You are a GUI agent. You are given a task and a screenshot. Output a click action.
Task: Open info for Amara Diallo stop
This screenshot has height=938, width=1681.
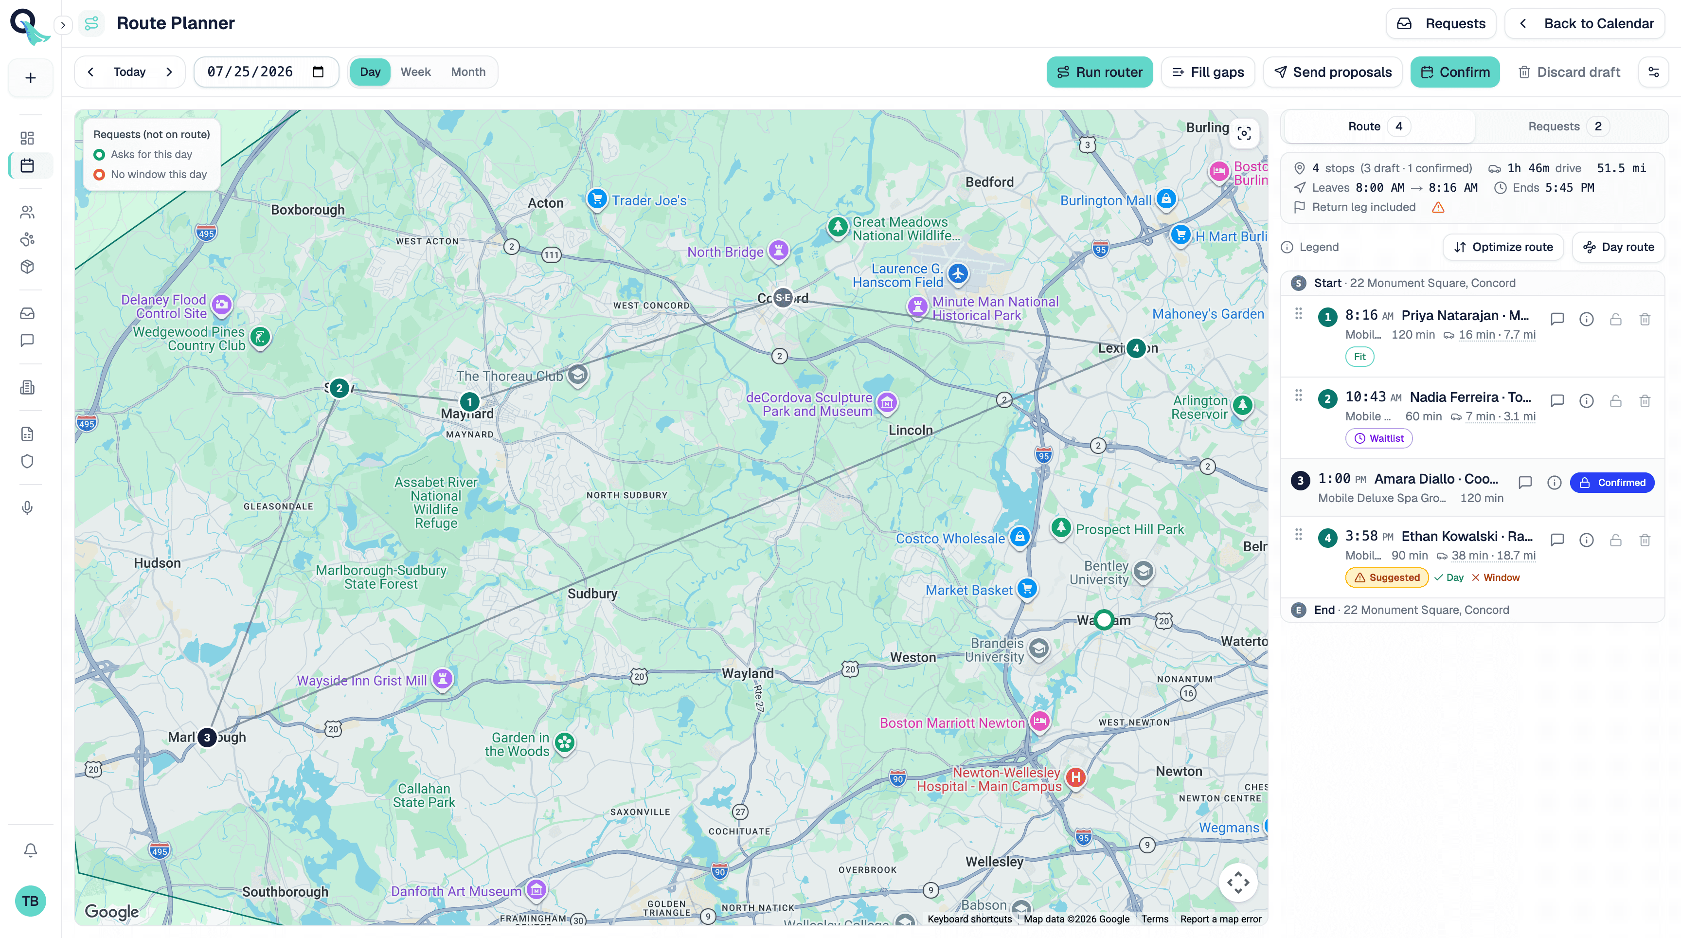(x=1555, y=483)
